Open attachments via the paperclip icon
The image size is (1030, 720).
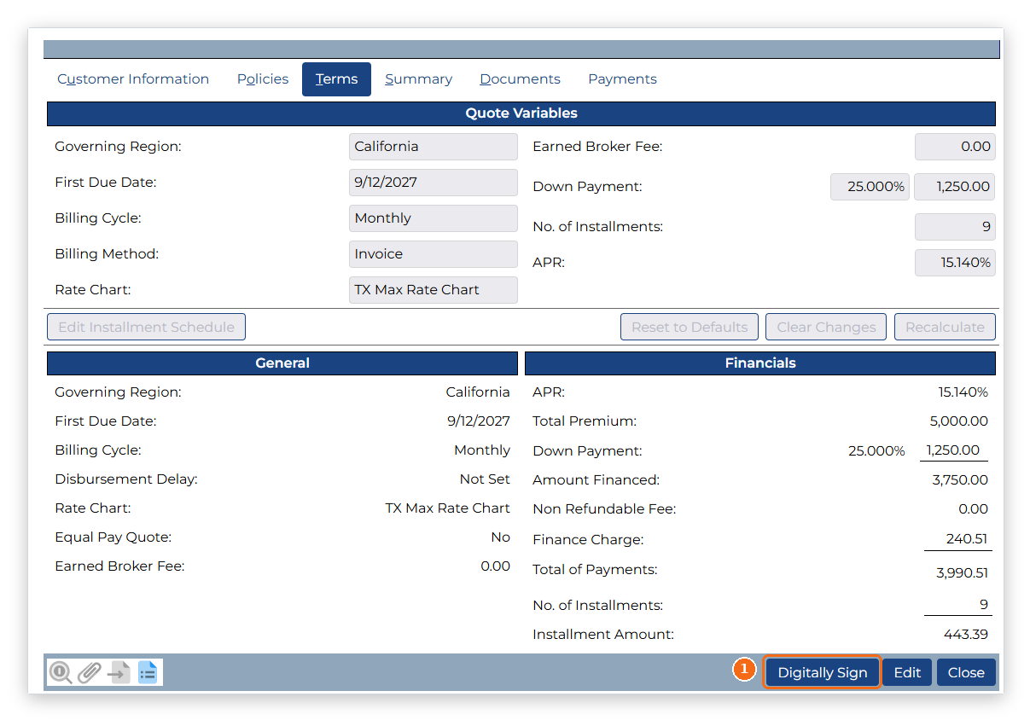coord(89,672)
